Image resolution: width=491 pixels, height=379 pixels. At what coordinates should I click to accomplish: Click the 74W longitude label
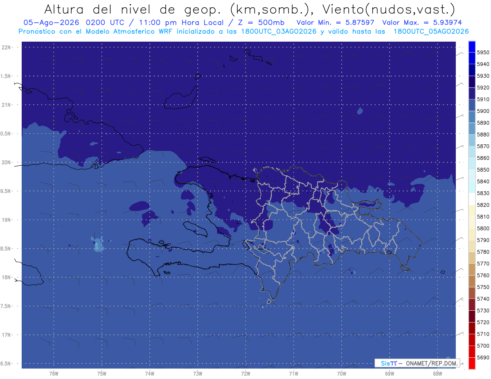click(x=150, y=374)
